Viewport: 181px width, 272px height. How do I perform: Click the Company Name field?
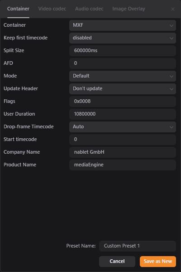tap(123, 152)
